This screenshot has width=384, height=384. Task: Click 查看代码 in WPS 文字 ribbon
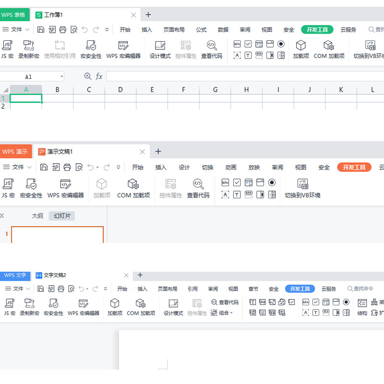click(x=225, y=302)
